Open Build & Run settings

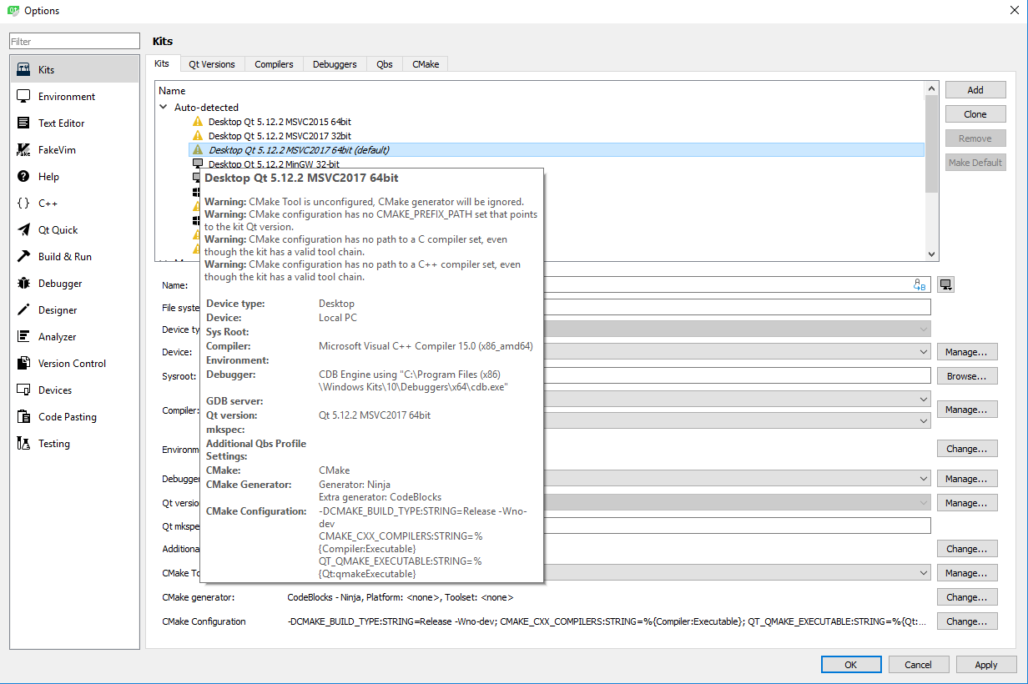pyautogui.click(x=74, y=257)
